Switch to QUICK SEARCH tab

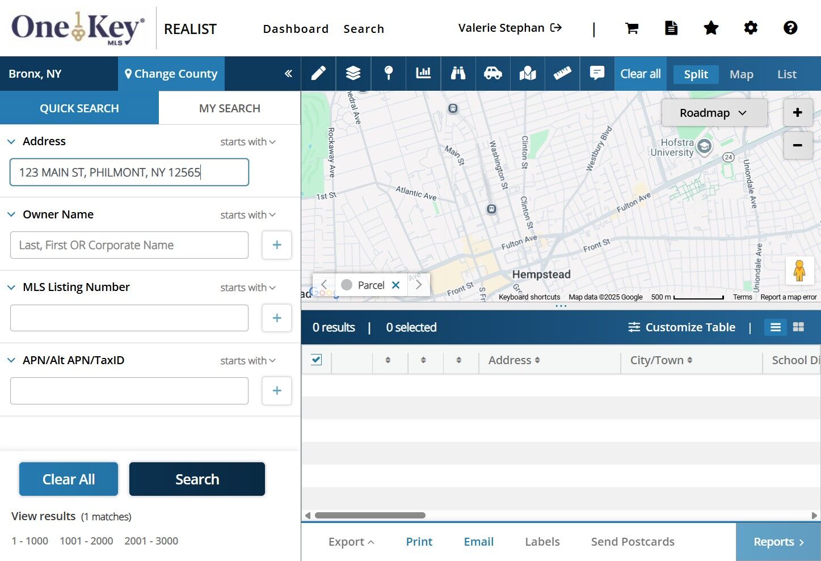tap(79, 108)
